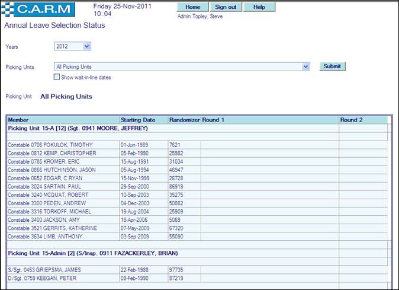The height and width of the screenshot is (290, 399).
Task: Enable Show wait-in-line dates checkbox
Action: 57,77
